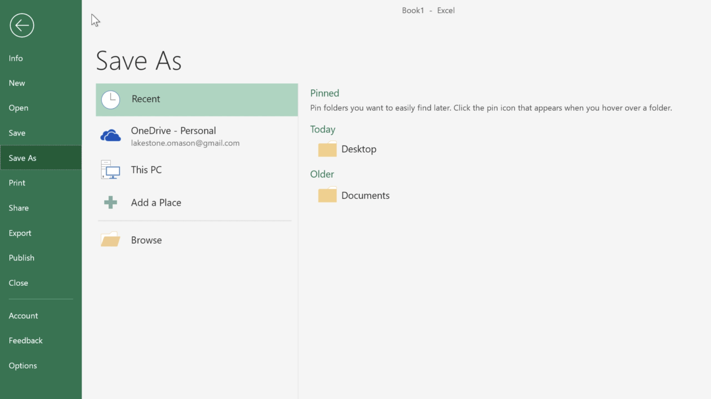Click the This PC computer icon
This screenshot has width=711, height=399.
pos(110,170)
